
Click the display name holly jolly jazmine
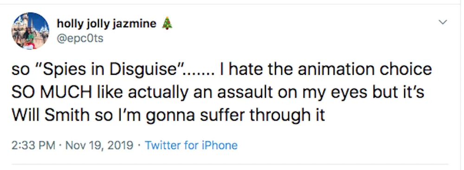pyautogui.click(x=107, y=24)
